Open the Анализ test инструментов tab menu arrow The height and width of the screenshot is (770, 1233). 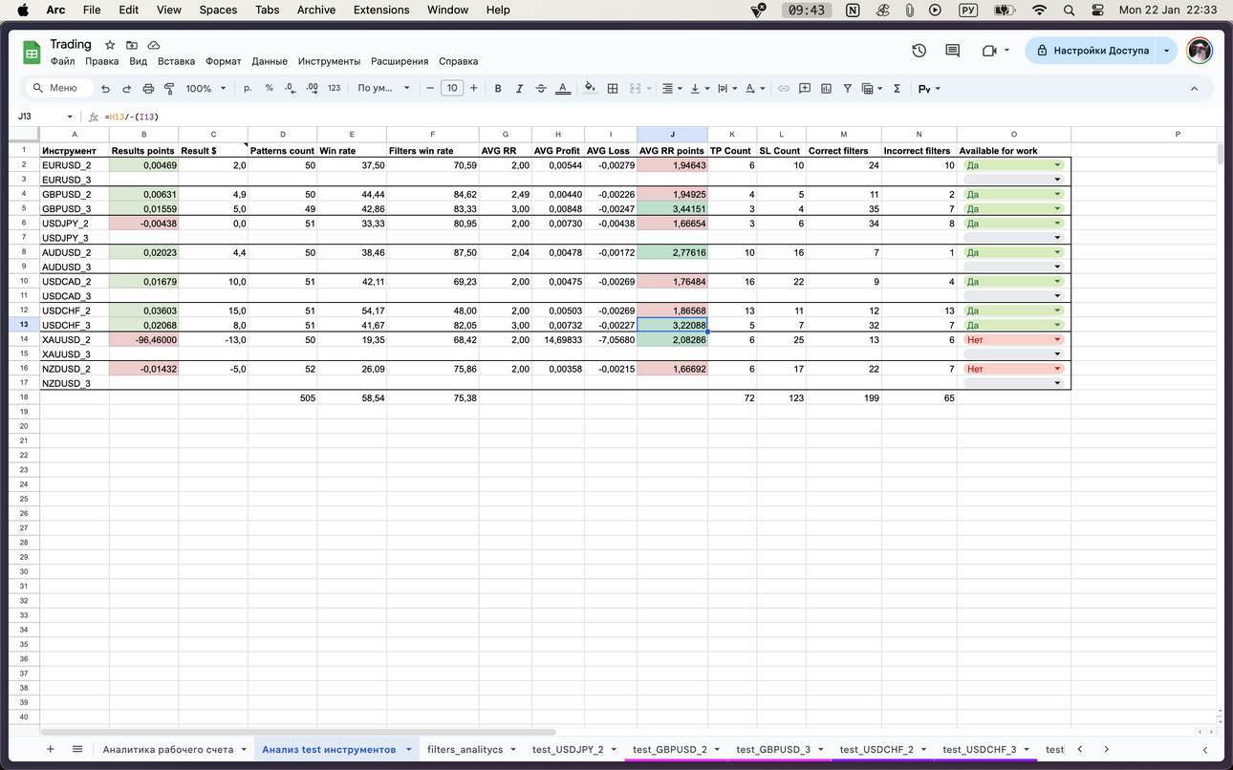pos(409,750)
